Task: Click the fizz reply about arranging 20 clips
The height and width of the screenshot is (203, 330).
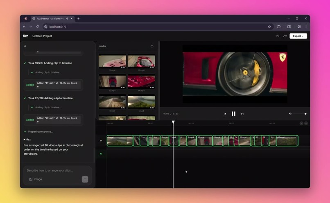Action: [53, 149]
